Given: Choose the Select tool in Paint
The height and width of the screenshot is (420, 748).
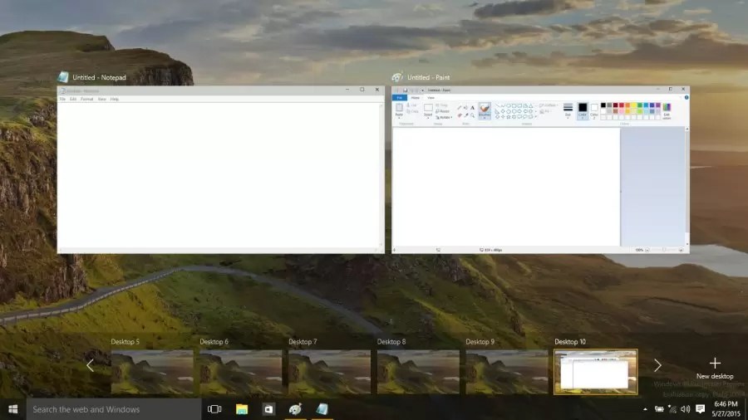Looking at the screenshot, I should (x=428, y=110).
